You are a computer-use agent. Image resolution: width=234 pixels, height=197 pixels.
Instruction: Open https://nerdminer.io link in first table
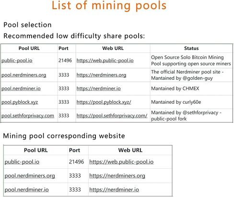tap(99, 88)
